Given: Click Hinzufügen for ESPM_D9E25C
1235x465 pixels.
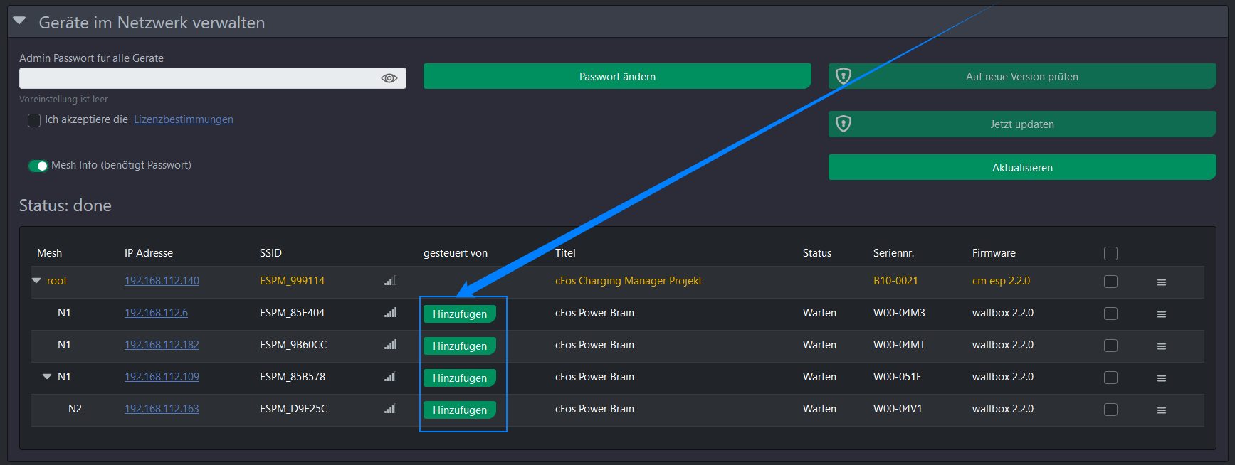Looking at the screenshot, I should (x=460, y=410).
